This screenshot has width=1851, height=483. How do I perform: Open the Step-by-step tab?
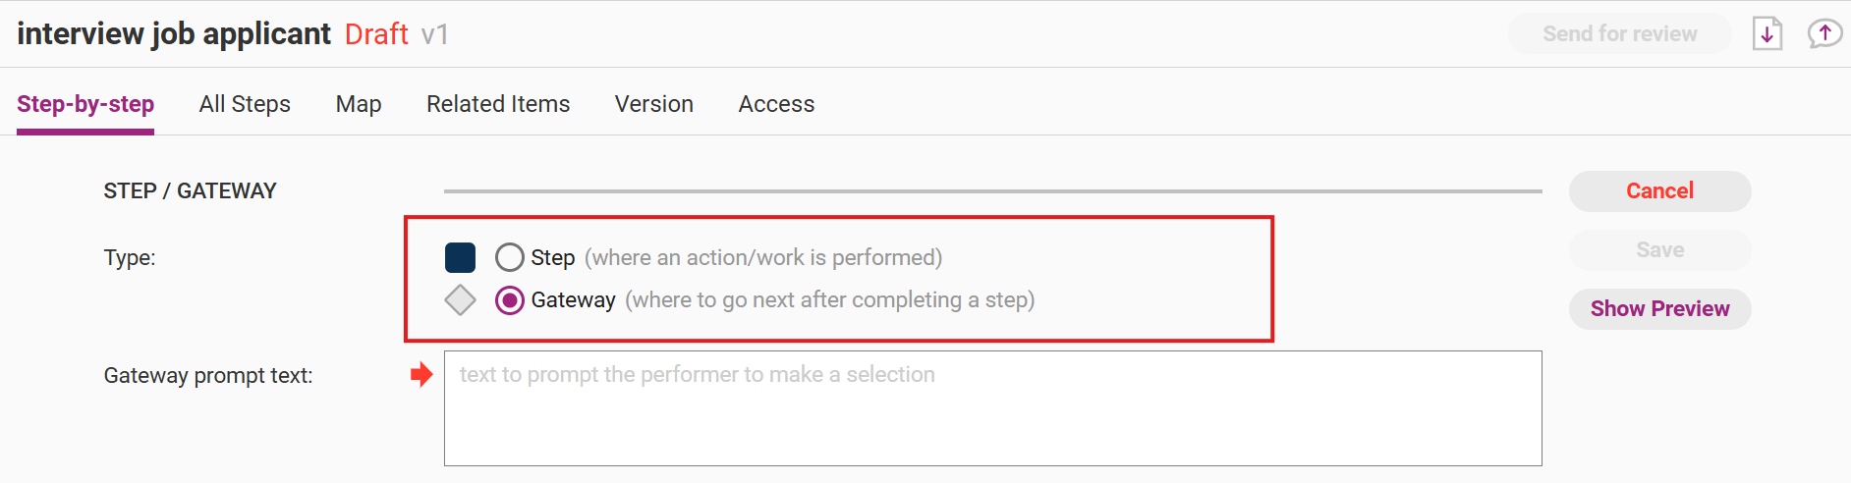[85, 104]
